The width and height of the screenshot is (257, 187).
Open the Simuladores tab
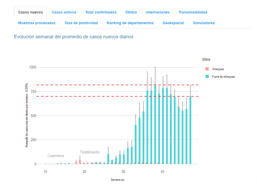click(204, 23)
